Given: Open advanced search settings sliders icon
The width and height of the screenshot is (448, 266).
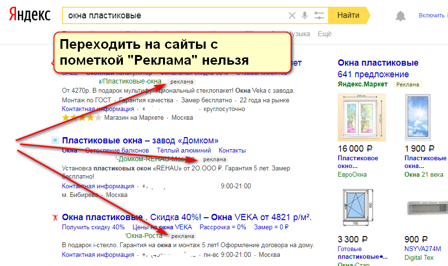Looking at the screenshot, I should pos(319,15).
